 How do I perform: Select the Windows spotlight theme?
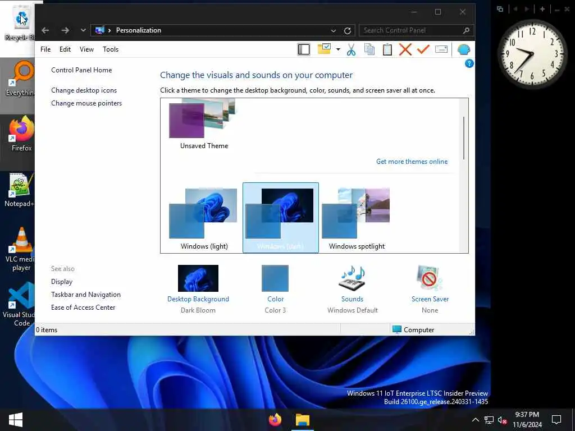[357, 218]
